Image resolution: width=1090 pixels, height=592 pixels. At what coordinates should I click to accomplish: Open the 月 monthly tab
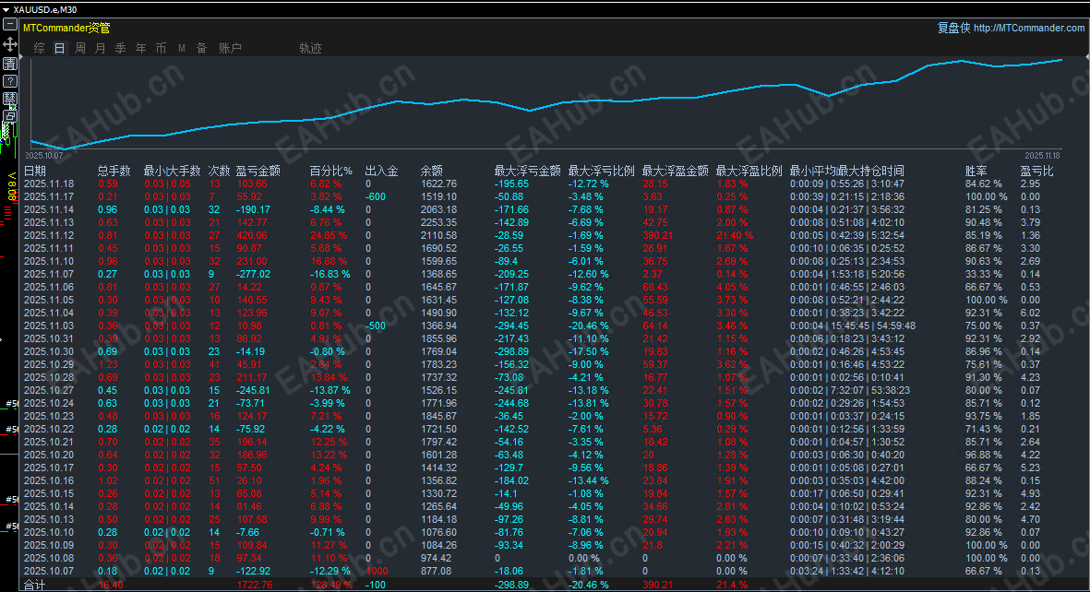tap(100, 48)
